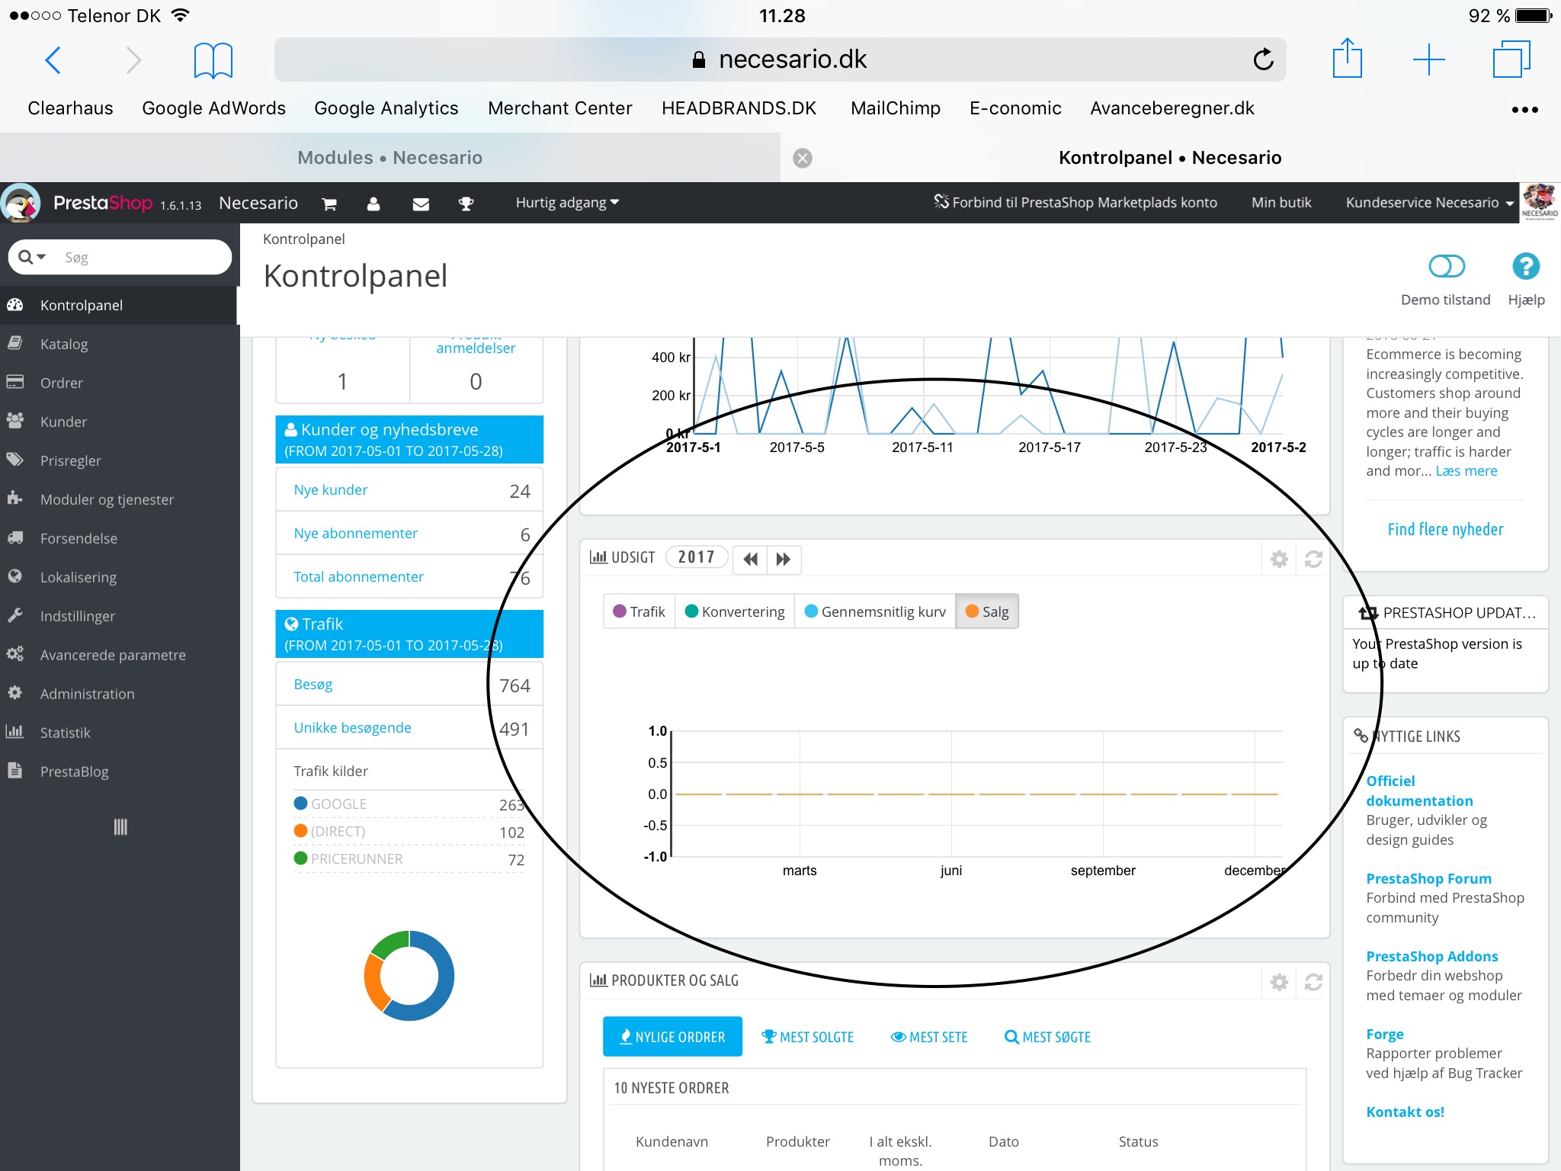Add a new Safari tab
The image size is (1561, 1171).
pyautogui.click(x=1428, y=60)
